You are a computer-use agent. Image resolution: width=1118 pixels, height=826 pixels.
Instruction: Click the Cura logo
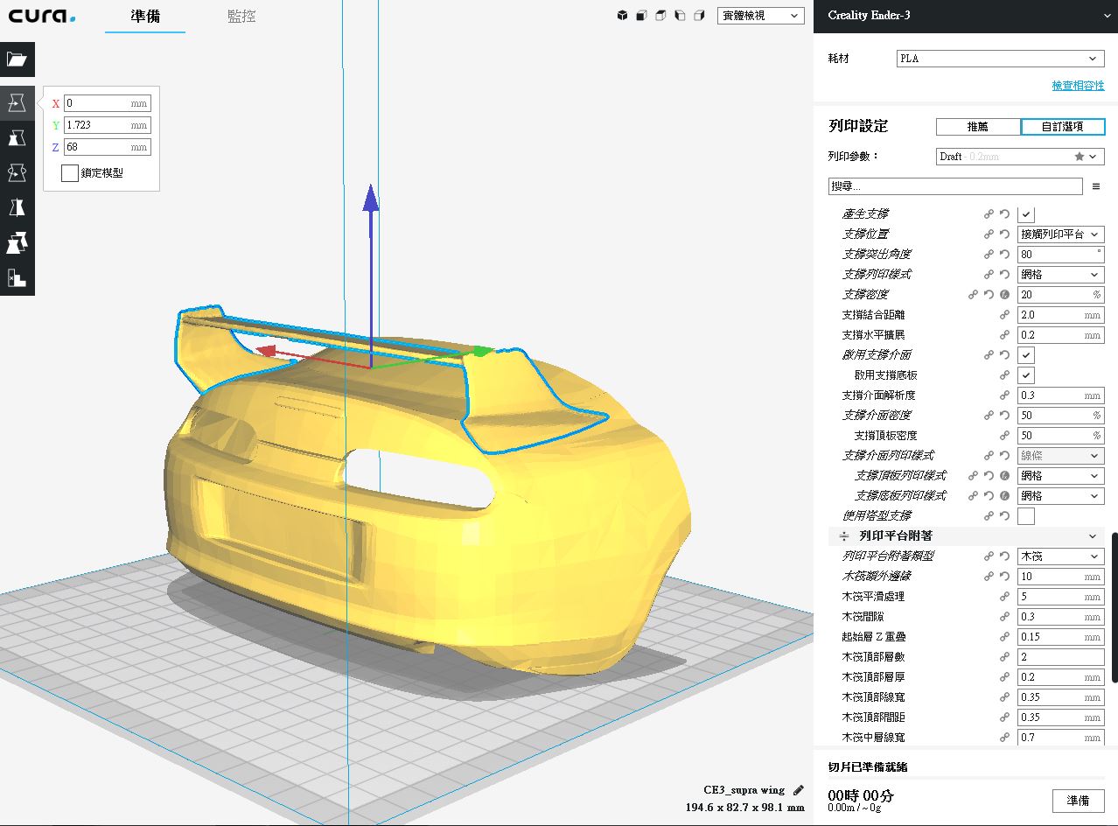coord(42,16)
